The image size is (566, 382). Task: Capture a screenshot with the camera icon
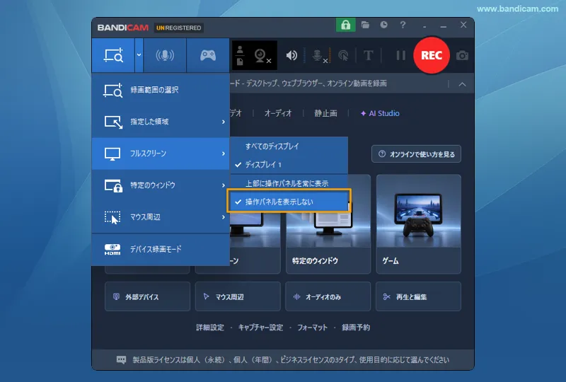pos(462,56)
